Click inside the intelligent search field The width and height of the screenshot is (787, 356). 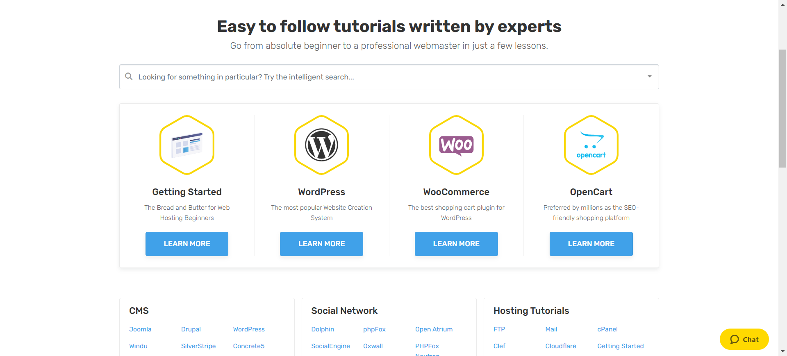369,77
